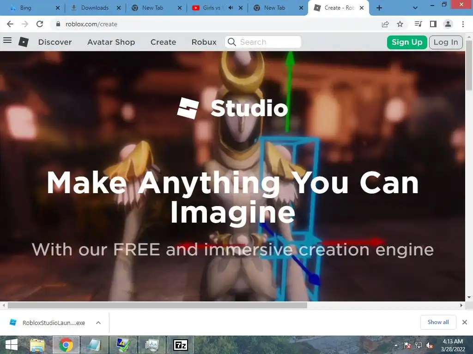Open the media control icon in toolbar
Screen dimensions: 473x354
click(418, 24)
